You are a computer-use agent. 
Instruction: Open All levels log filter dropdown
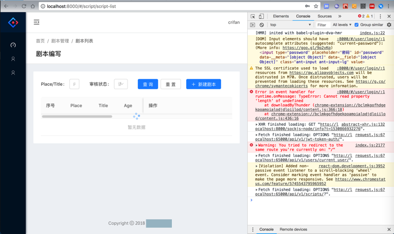tap(342, 25)
